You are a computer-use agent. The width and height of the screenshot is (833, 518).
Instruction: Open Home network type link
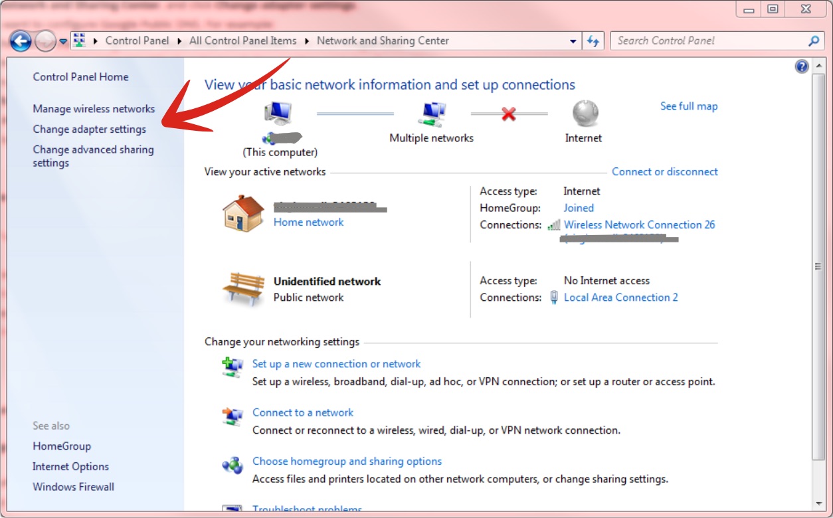(308, 222)
